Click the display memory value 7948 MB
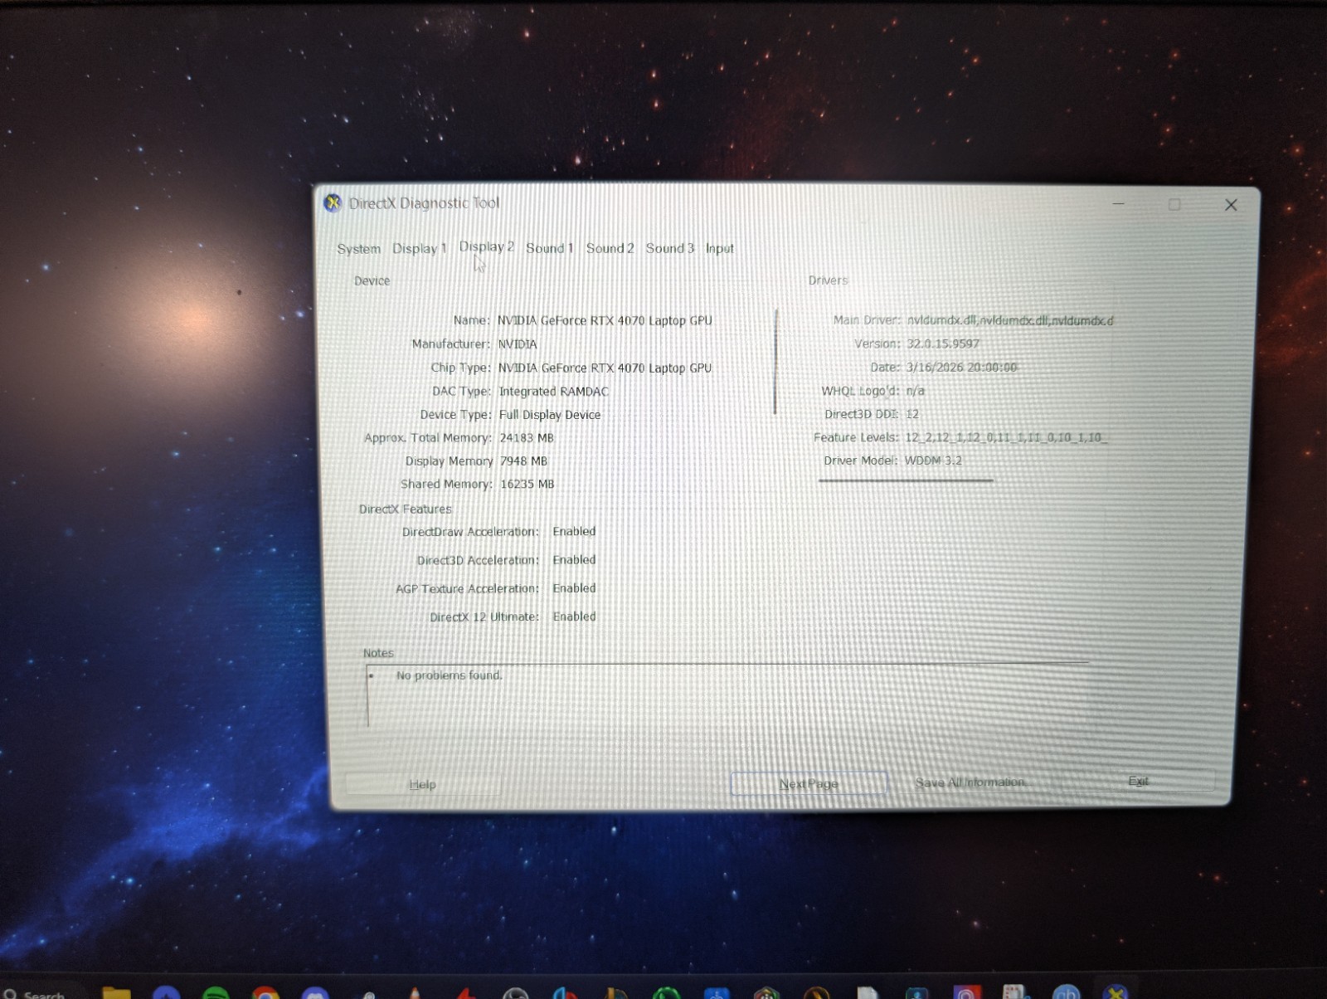The height and width of the screenshot is (999, 1327). click(523, 461)
